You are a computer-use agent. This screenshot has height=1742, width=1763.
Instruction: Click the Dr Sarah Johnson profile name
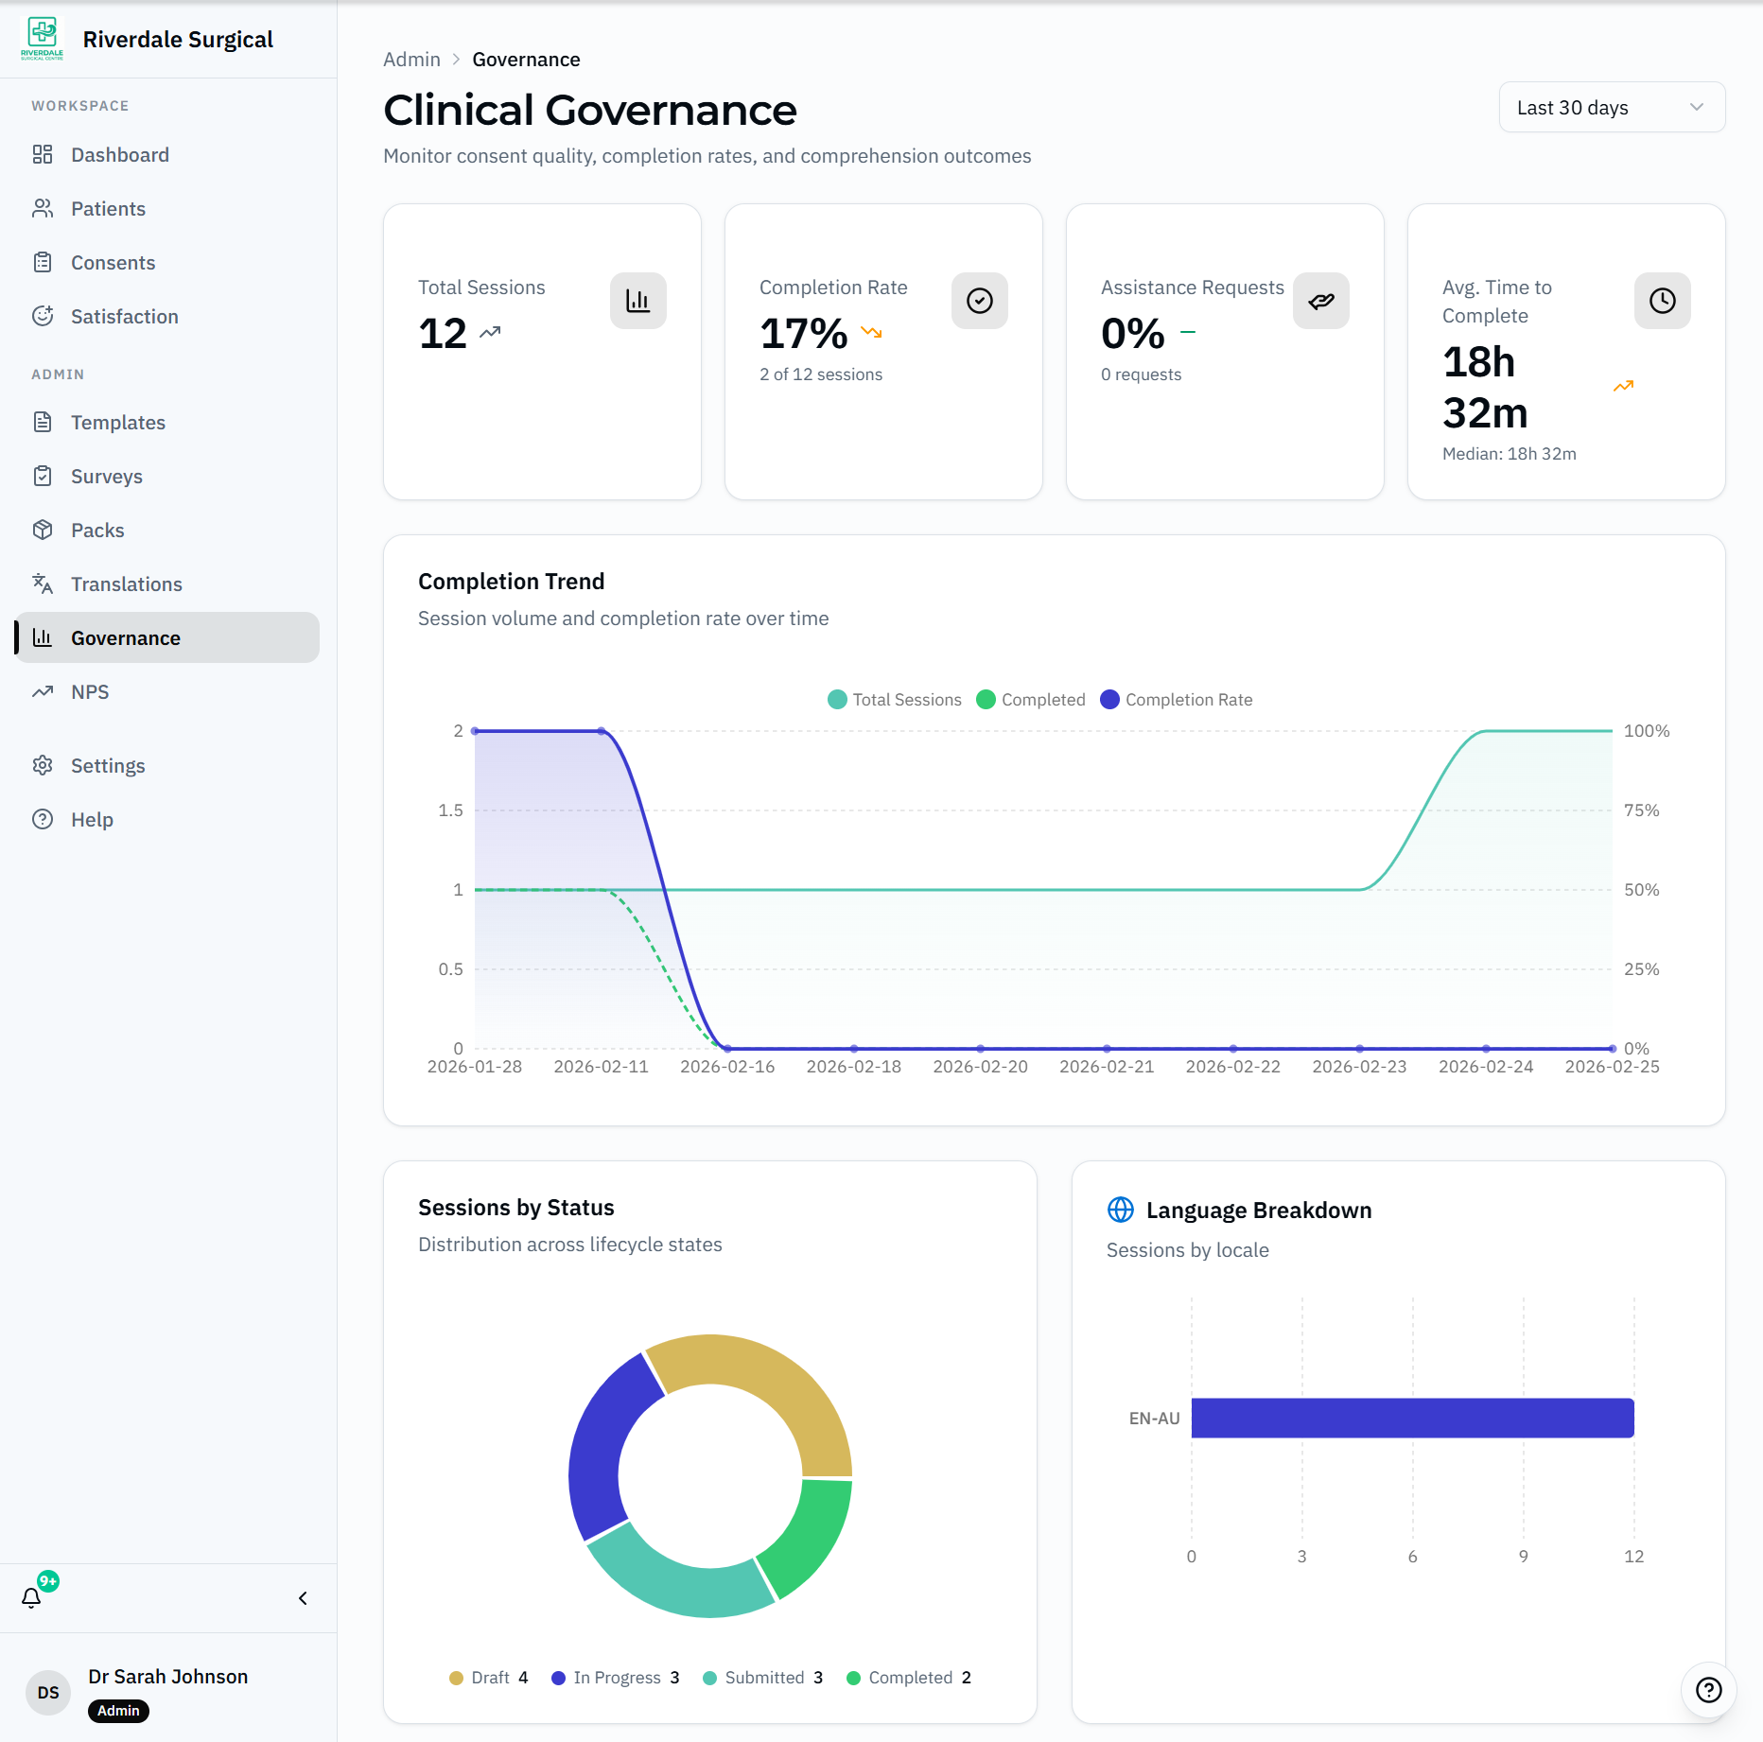168,1677
